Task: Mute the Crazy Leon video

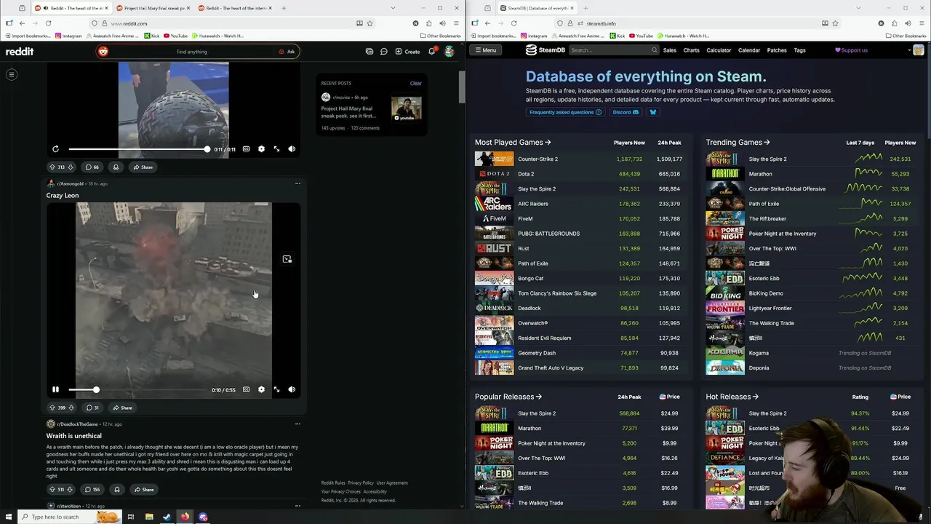Action: point(292,389)
